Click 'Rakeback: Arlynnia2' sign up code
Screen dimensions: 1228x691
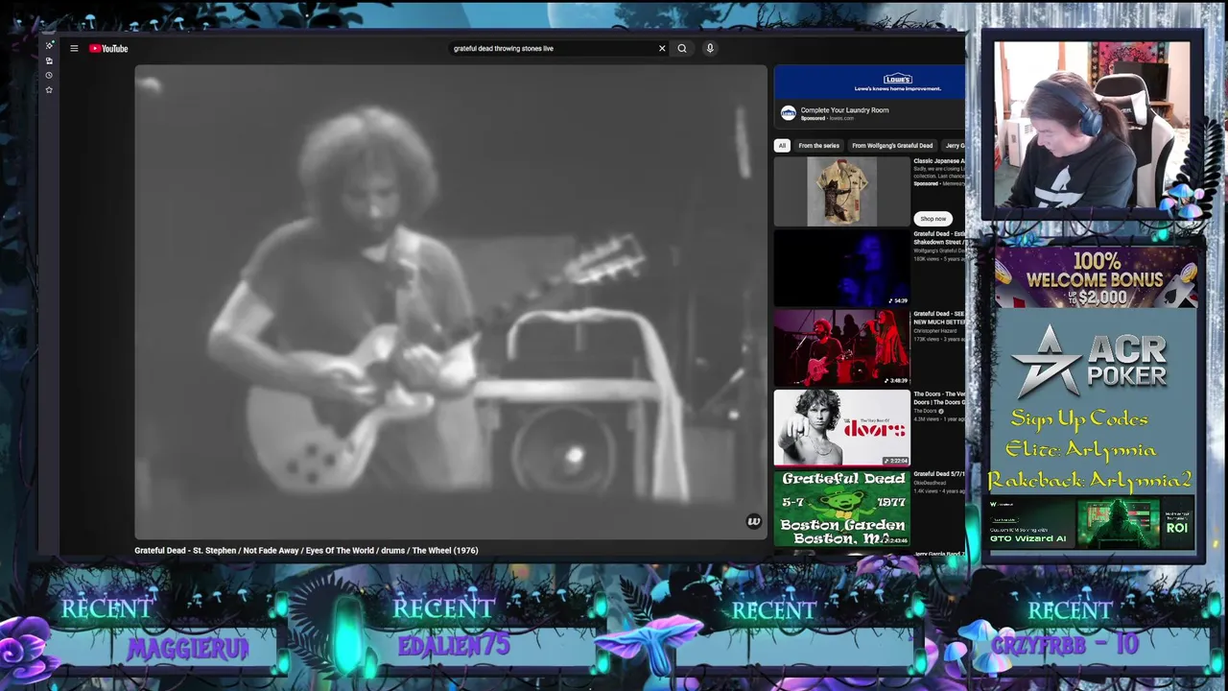pos(1089,480)
